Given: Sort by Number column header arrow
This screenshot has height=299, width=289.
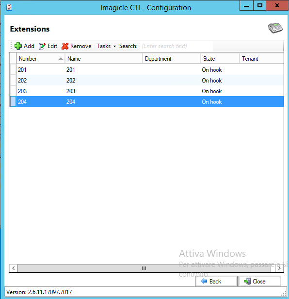Looking at the screenshot, I should [x=61, y=59].
